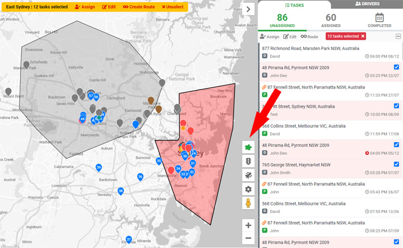Open the map settings gear
403x248 pixels.
[248, 189]
